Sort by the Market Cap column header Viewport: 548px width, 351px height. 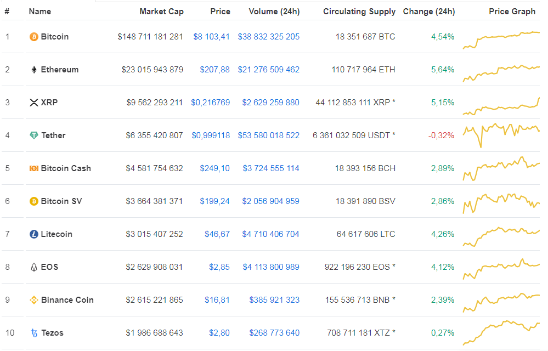(x=161, y=12)
